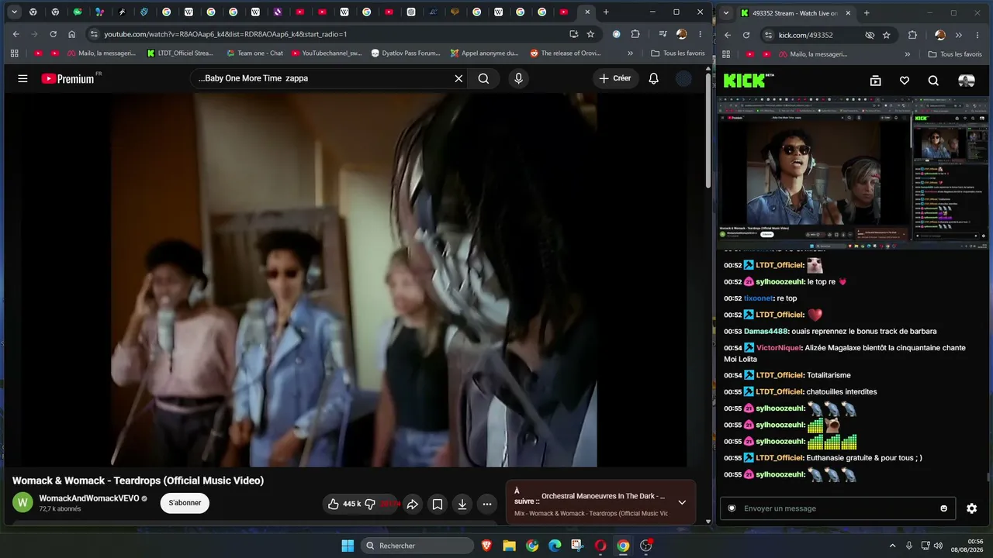Open File Explorer from taskbar
The width and height of the screenshot is (993, 558).
click(509, 546)
